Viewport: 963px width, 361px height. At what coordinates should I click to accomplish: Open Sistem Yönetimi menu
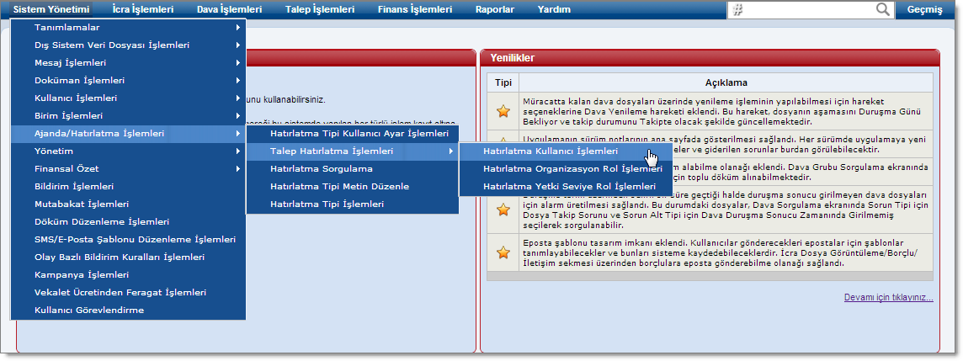51,9
